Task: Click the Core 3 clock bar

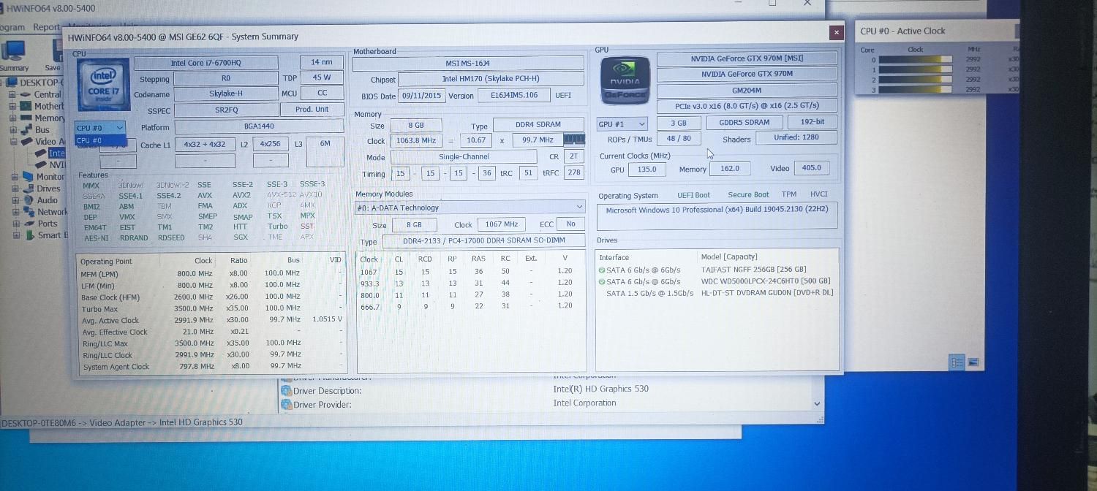Action: pos(916,89)
